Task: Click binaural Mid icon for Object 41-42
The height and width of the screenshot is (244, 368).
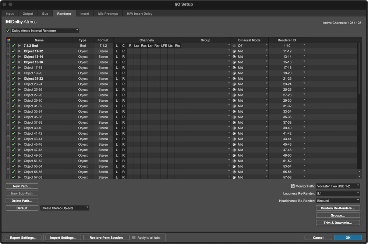Action: point(234,134)
